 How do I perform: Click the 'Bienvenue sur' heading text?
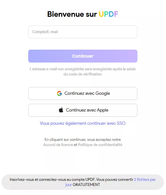tap(72, 14)
